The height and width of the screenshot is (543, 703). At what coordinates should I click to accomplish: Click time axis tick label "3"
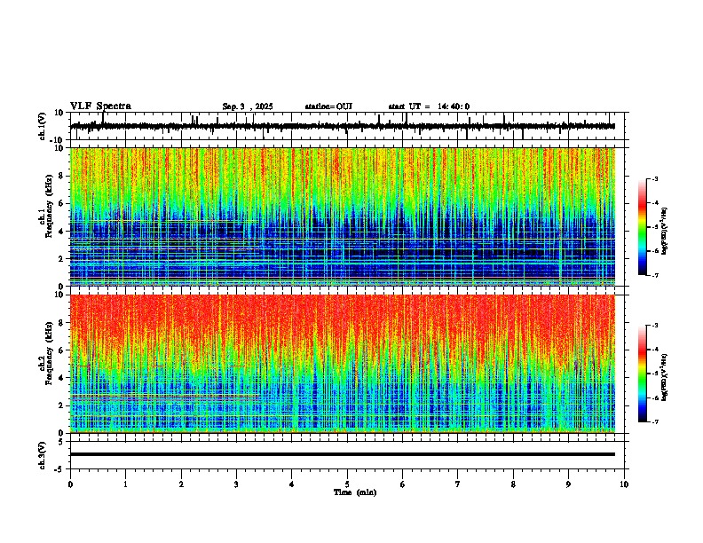tap(236, 484)
